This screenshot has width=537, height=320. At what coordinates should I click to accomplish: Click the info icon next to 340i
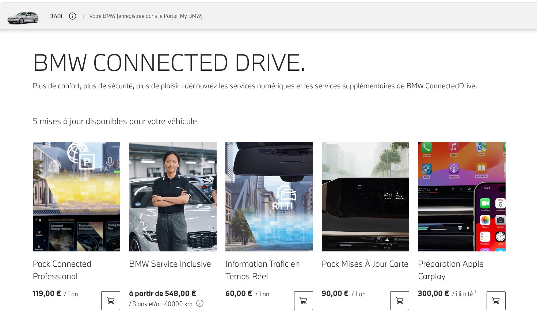[73, 16]
